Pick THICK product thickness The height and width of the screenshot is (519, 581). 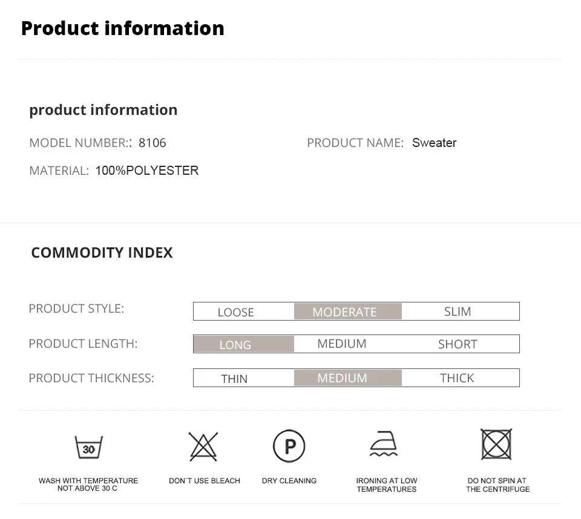coord(457,378)
